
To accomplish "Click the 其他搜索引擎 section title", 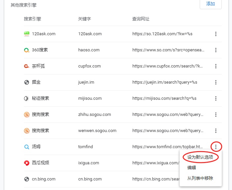I will [23, 5].
